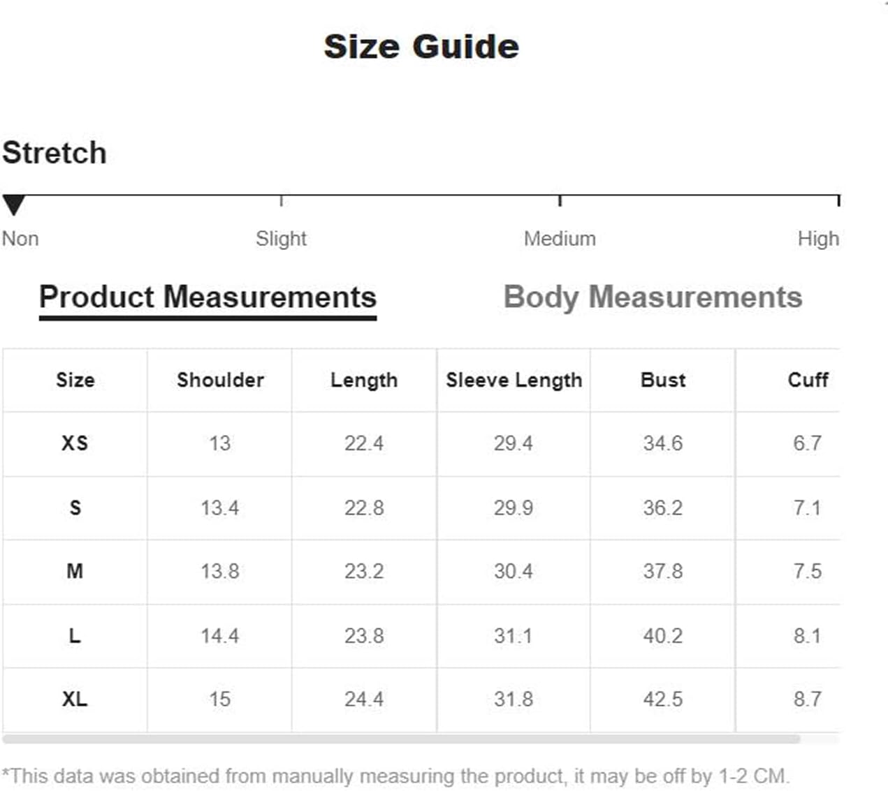Select the M size row label
Screen dimensions: 888x791
(75, 571)
